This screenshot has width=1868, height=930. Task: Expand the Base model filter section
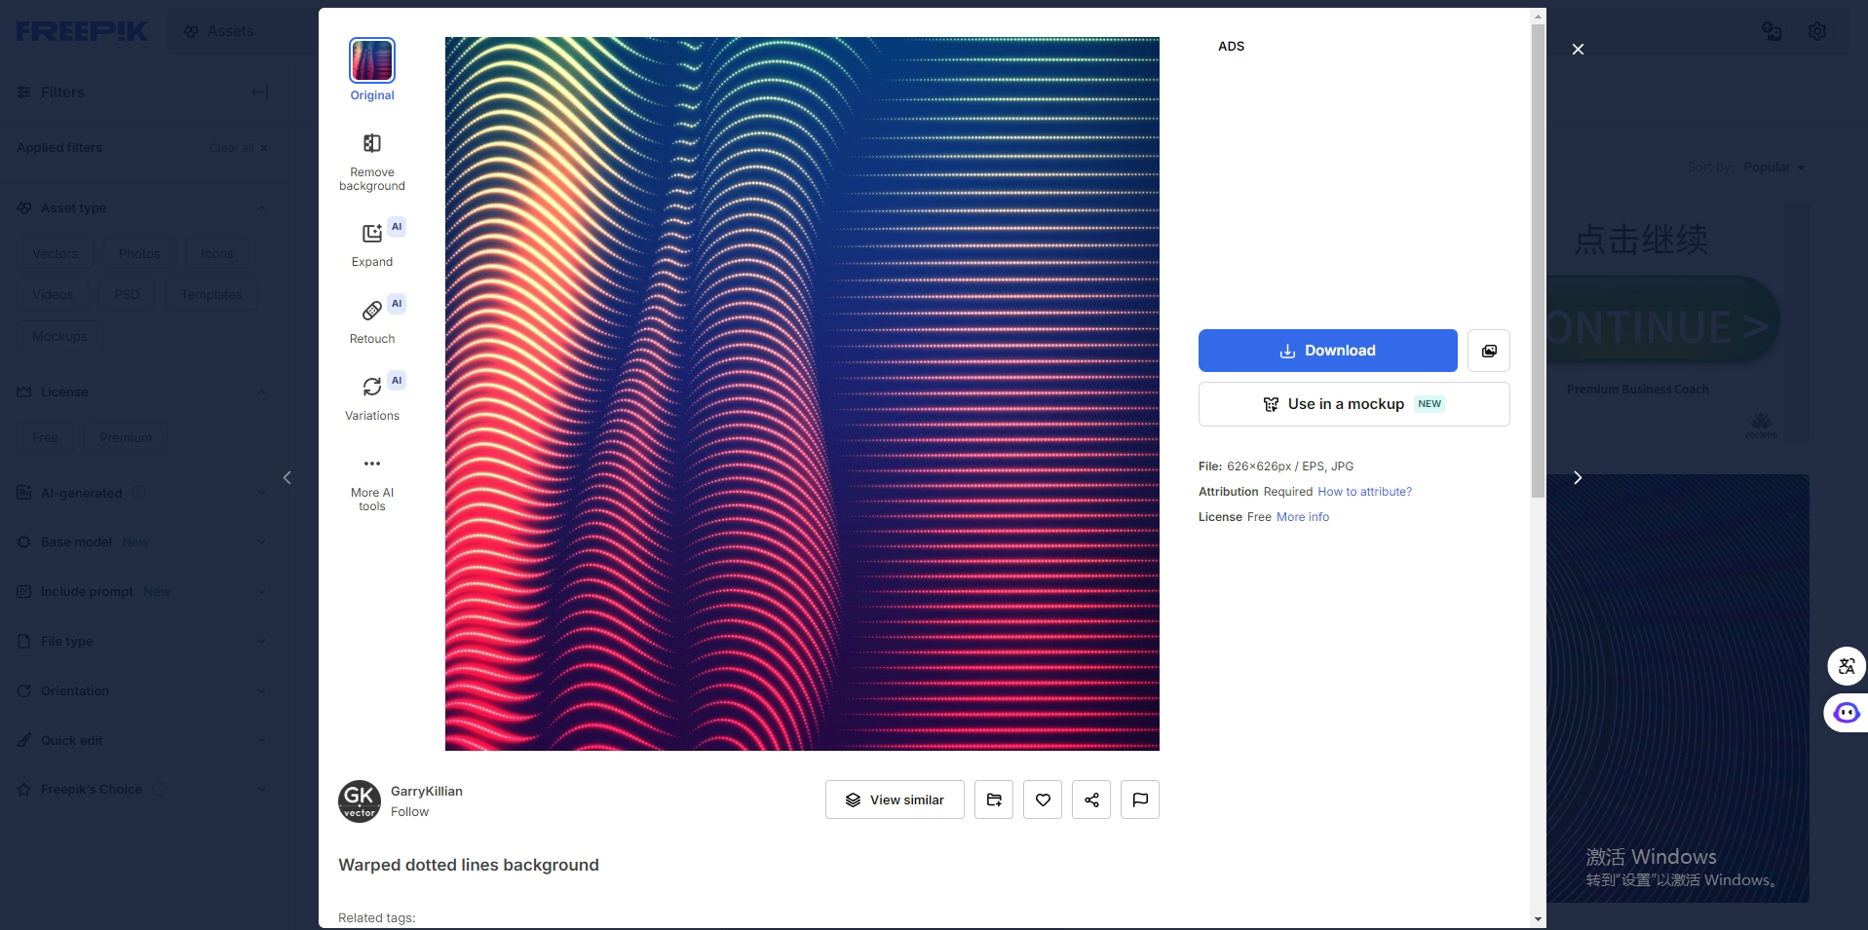tap(261, 542)
